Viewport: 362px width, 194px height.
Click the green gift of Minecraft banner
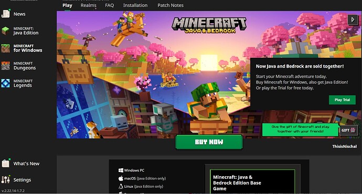coord(301,129)
